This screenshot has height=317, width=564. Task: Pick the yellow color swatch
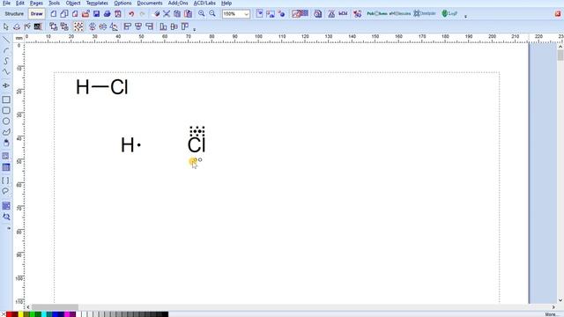coord(20,314)
